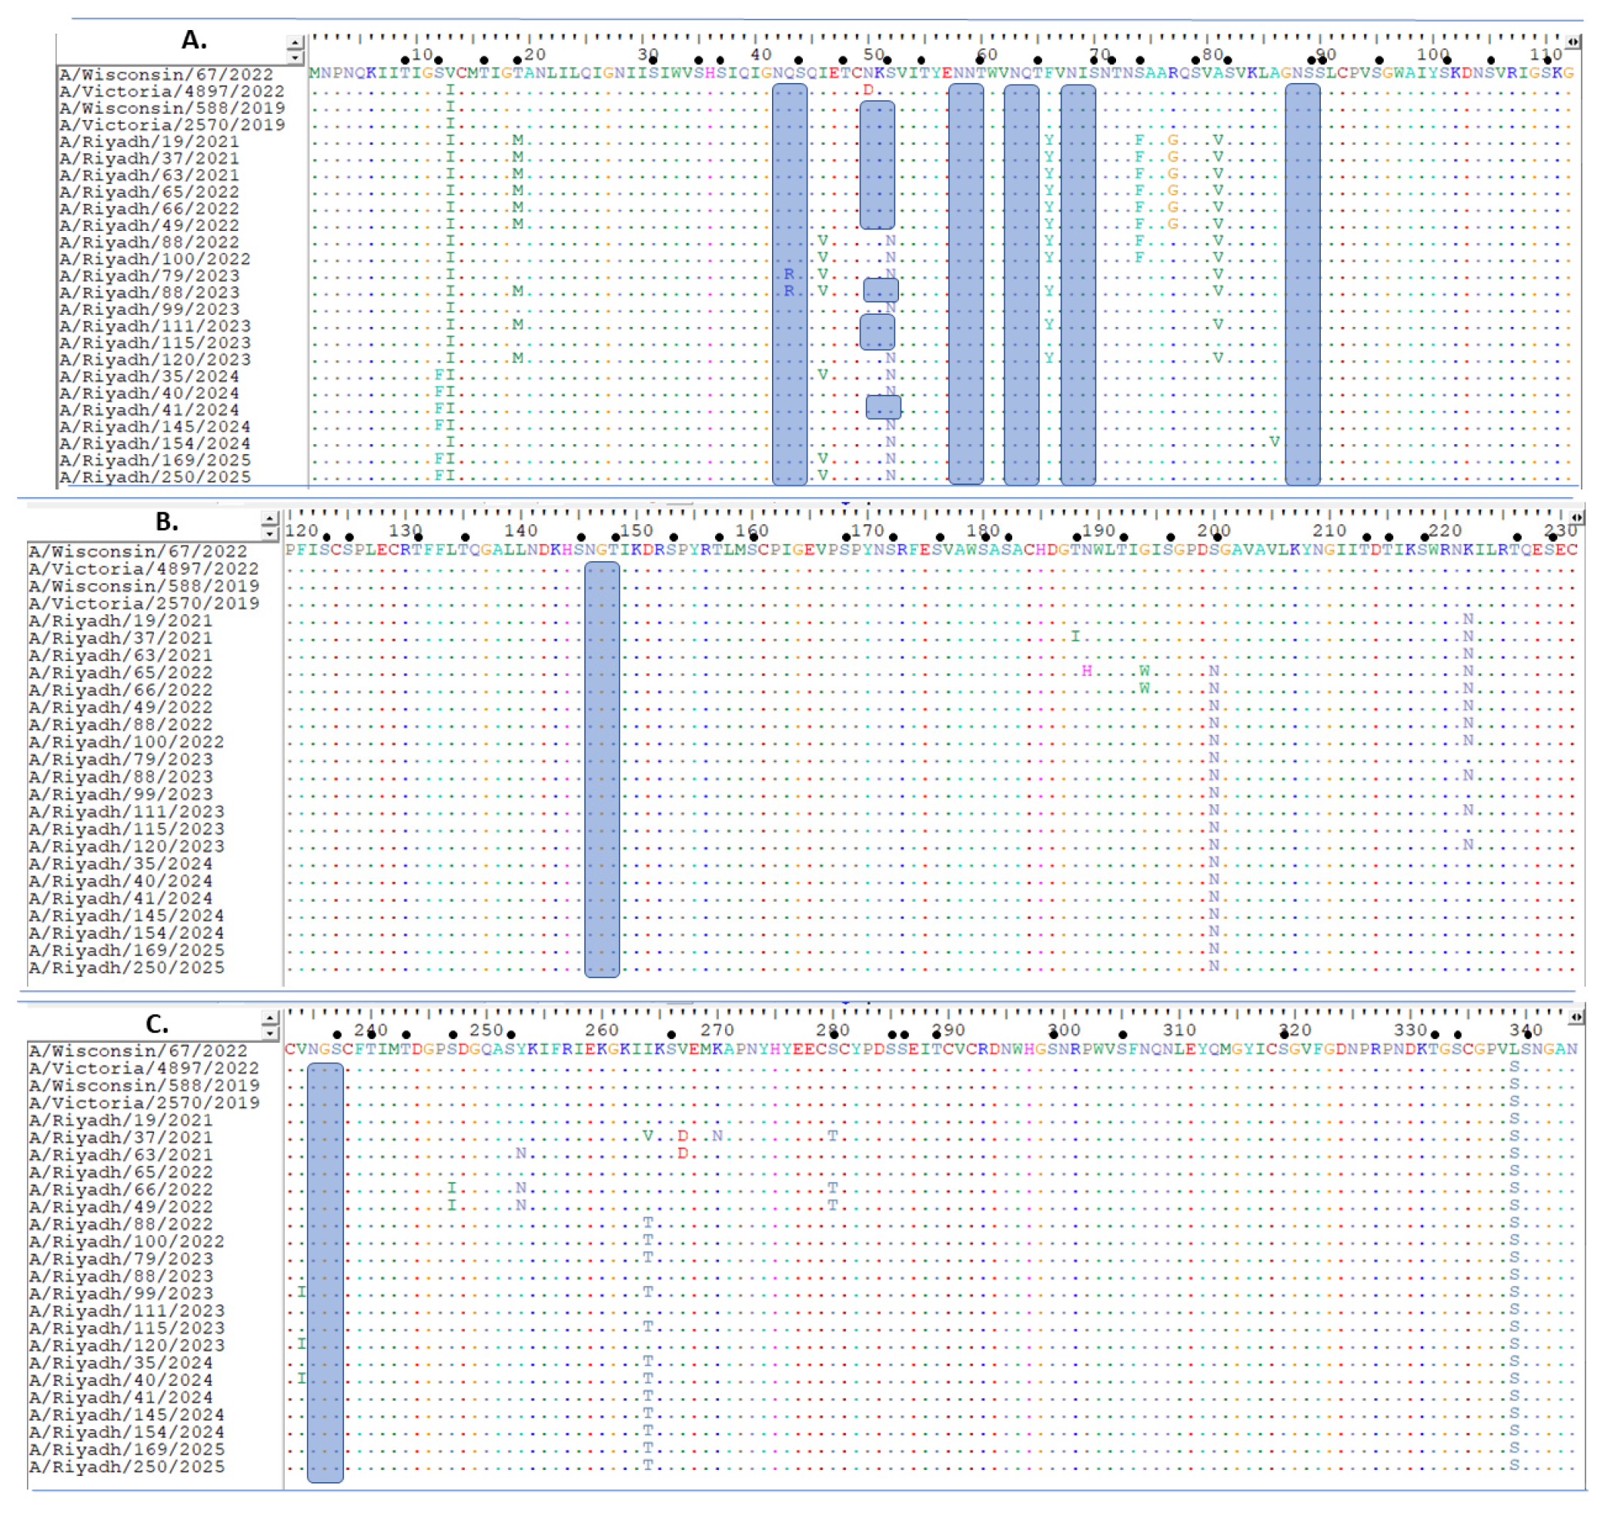Screen dimensions: 1601x1513
Task: Click the down arrow stepper in panel C
Action: point(271,1033)
